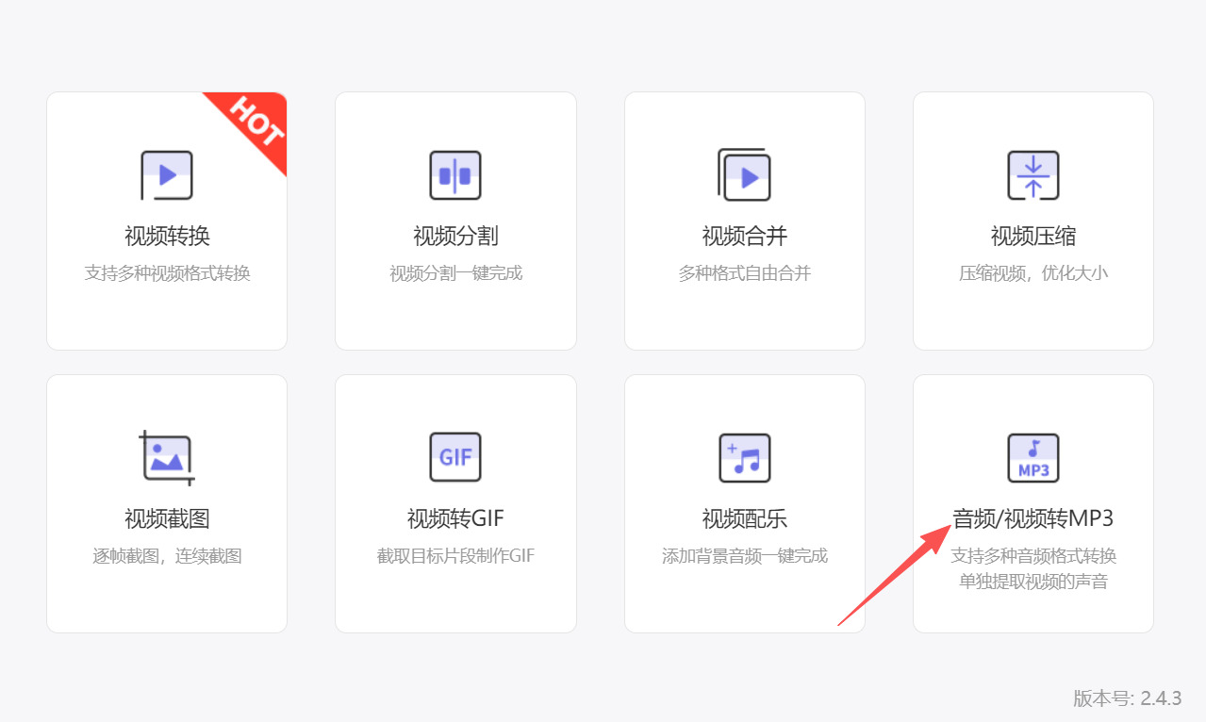Click description 视频分割一键完成
The image size is (1206, 722).
pyautogui.click(x=455, y=273)
